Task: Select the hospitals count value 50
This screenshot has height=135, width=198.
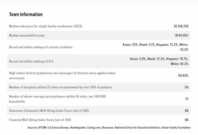Action: point(186,87)
